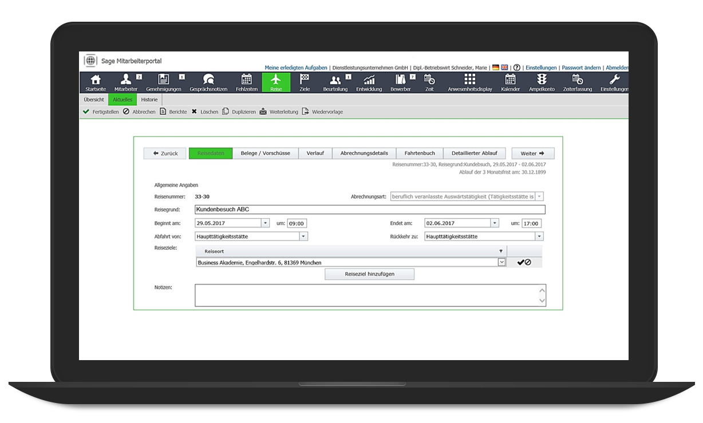Screen dimensions: 703x423
Task: Expand the Abfahrt von dropdown
Action: click(304, 236)
